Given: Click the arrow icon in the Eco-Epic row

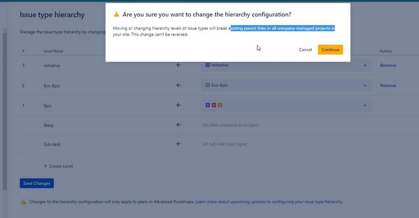Looking at the screenshot, I should click(x=179, y=85).
